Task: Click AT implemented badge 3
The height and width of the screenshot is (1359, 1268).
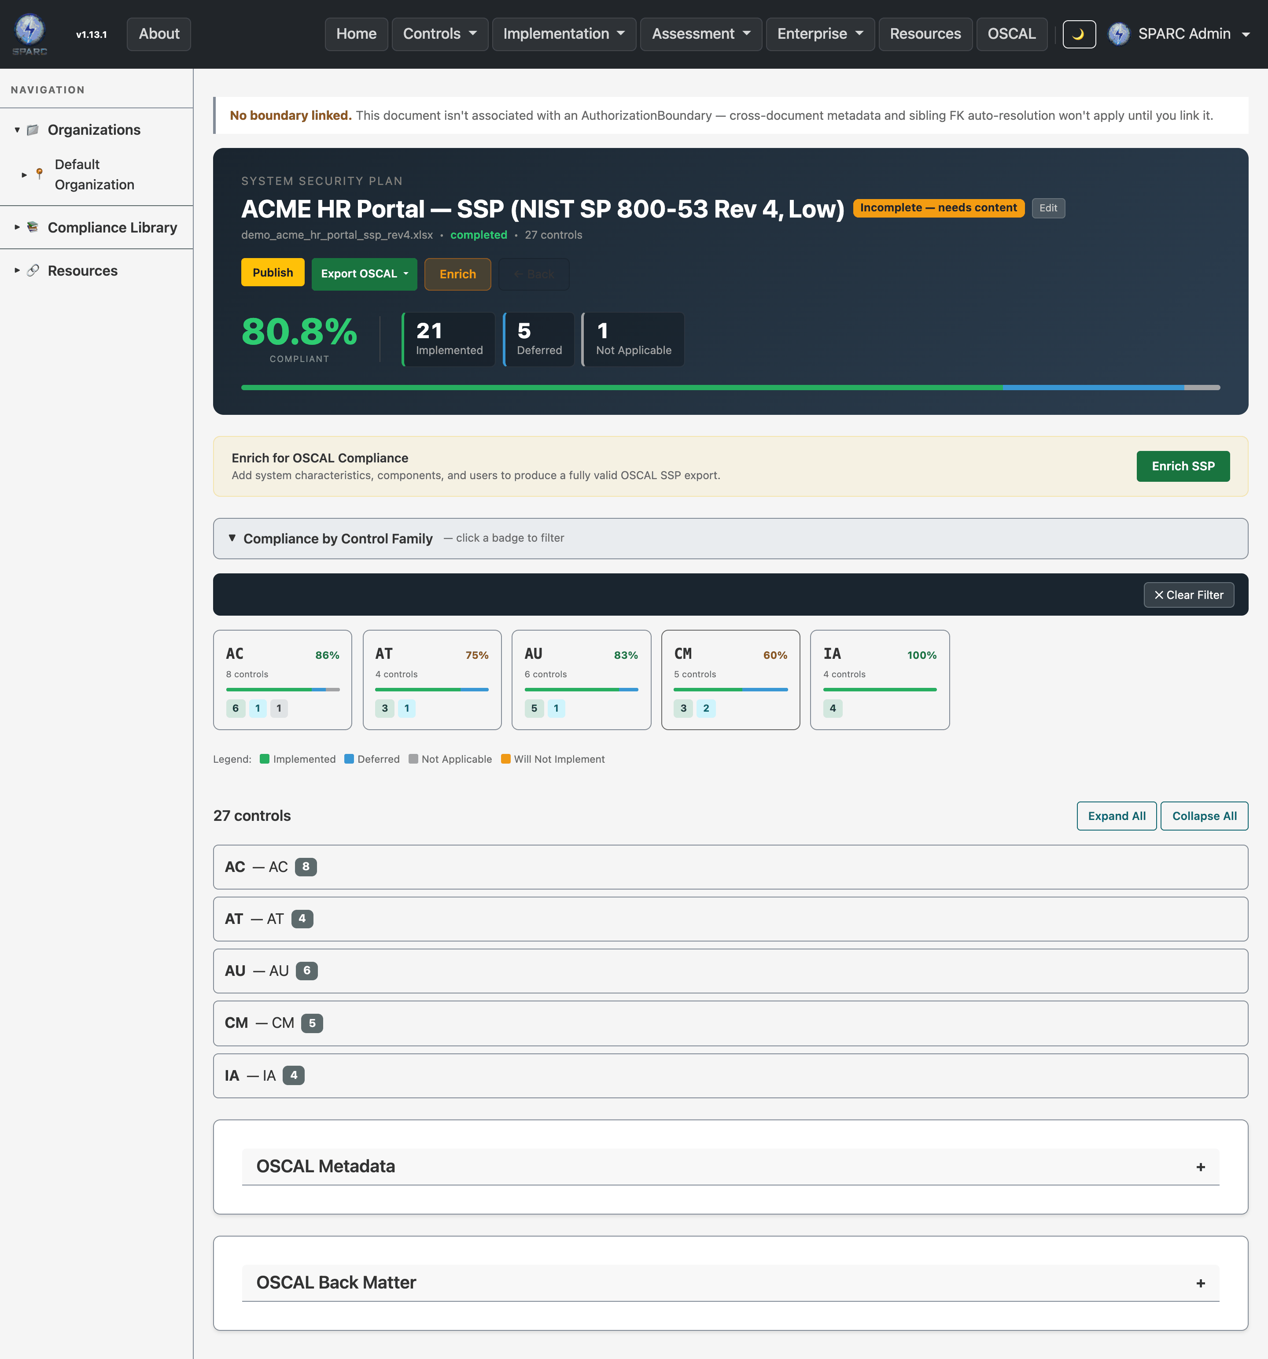Action: (x=385, y=708)
